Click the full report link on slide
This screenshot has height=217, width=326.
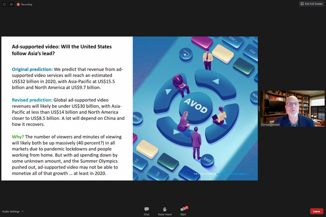[232, 174]
